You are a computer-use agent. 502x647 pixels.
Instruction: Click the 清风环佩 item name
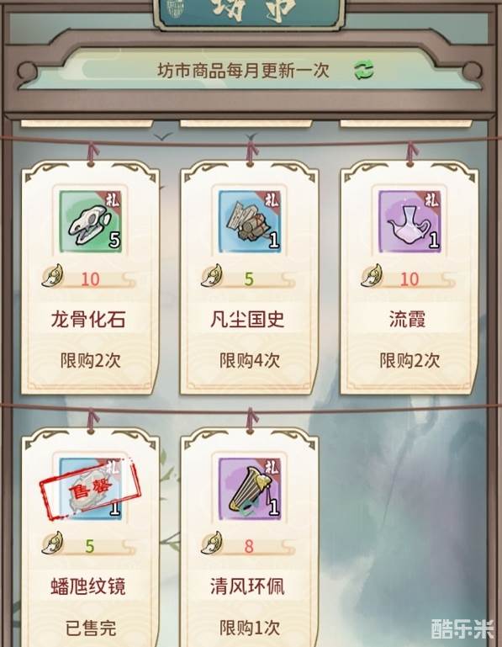pos(247,586)
